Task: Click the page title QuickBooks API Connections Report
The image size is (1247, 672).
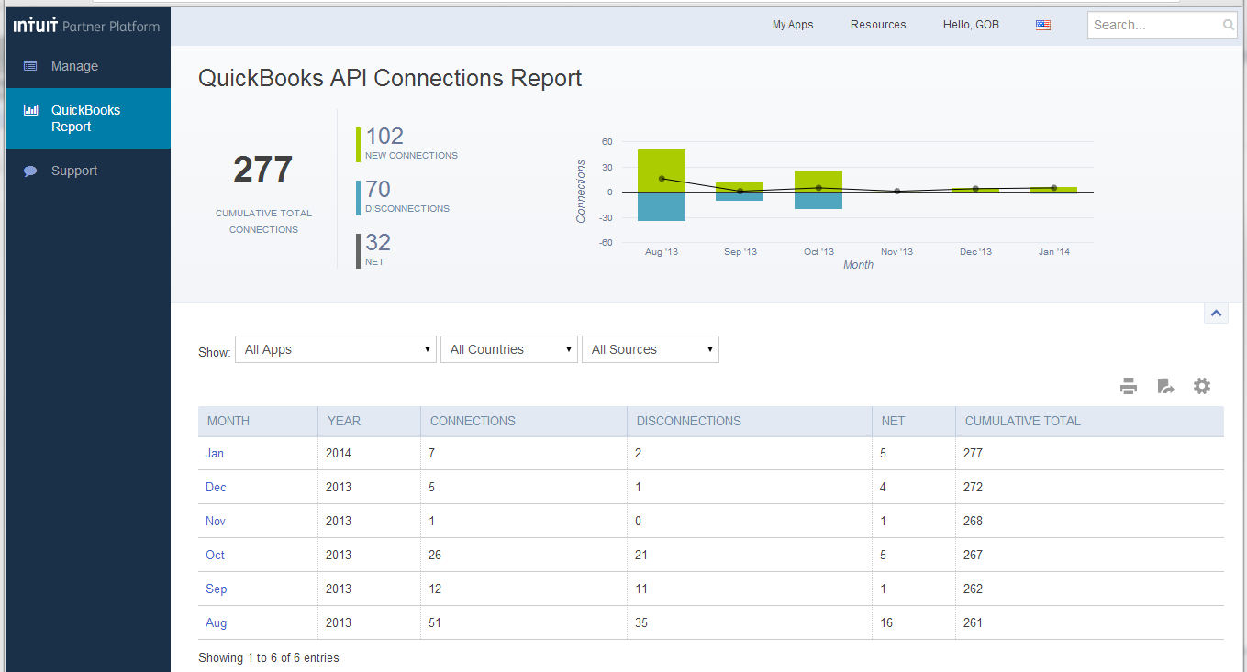Action: [x=390, y=78]
